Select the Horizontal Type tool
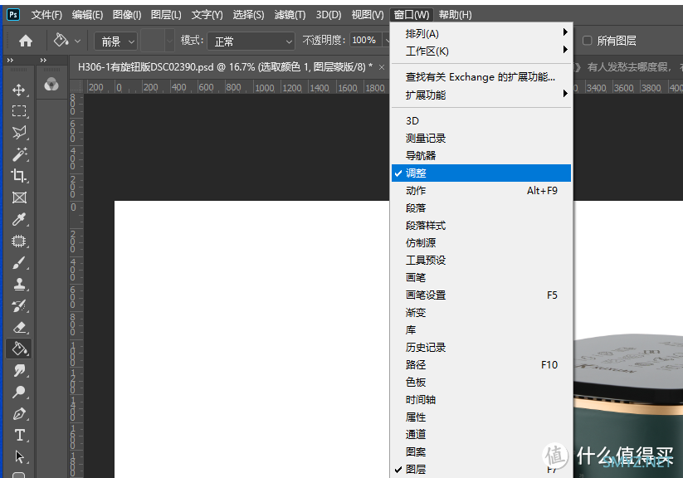Viewport: 683px width, 478px height. [19, 436]
